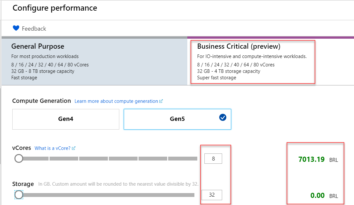Click the second segment of the vCores slider
This screenshot has width=354, height=205.
pyautogui.click(x=64, y=159)
